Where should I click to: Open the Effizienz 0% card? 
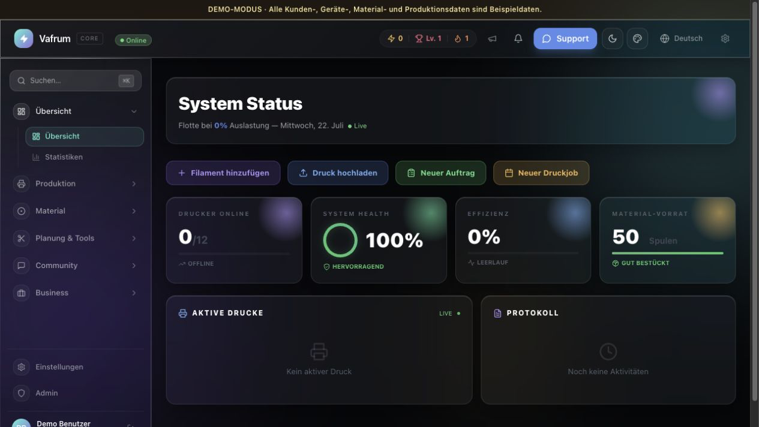(x=523, y=240)
